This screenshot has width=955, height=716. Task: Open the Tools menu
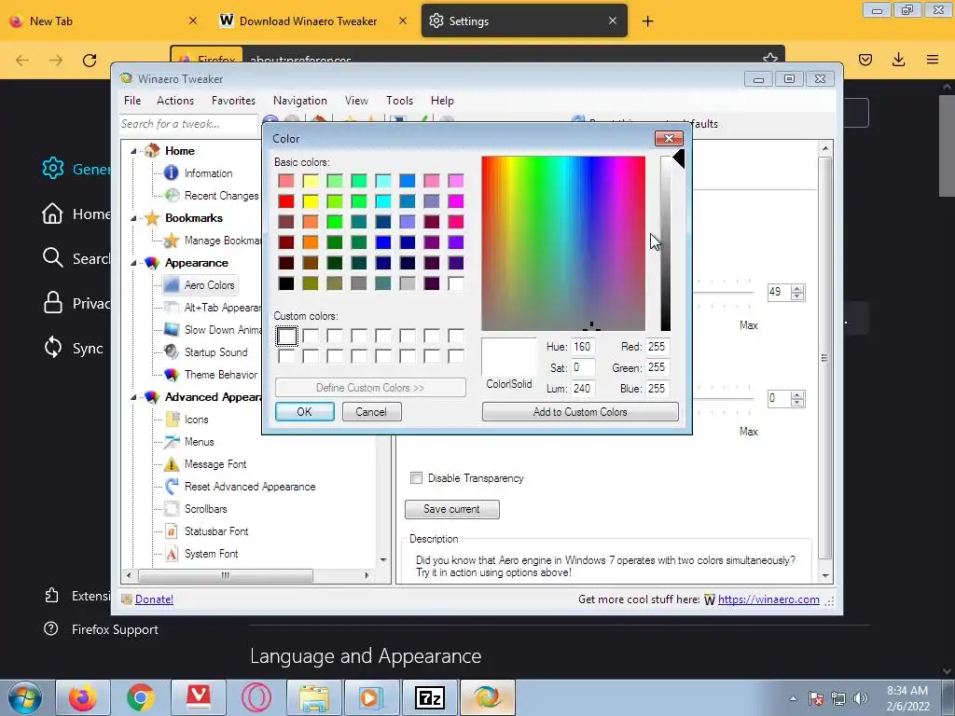click(399, 101)
